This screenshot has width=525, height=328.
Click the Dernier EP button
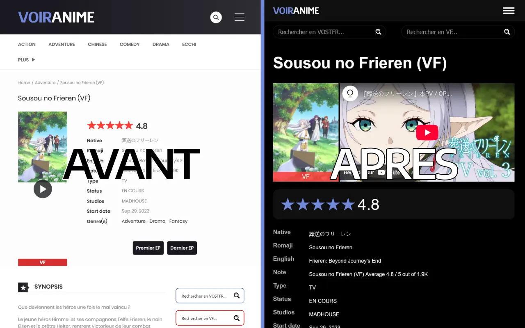(x=182, y=248)
